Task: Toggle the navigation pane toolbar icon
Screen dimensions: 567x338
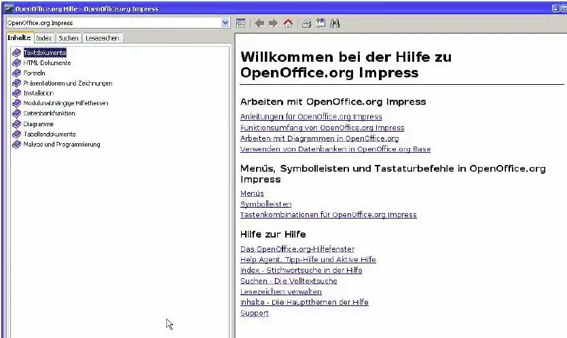Action: (240, 24)
